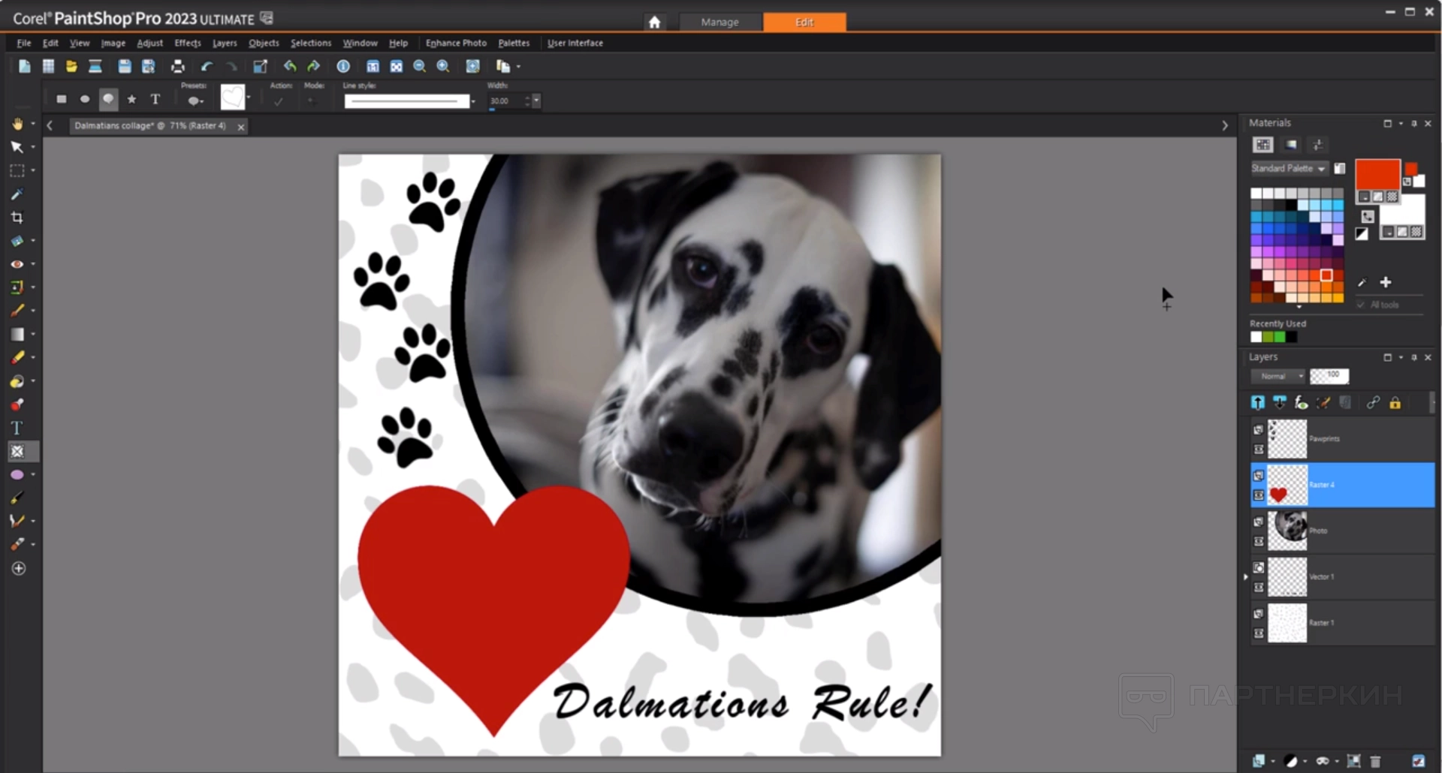Open the Standard Palette dropdown

tap(1289, 169)
